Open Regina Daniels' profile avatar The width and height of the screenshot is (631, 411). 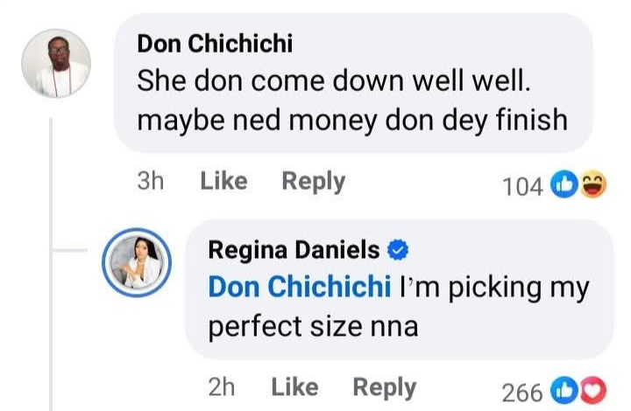point(138,261)
